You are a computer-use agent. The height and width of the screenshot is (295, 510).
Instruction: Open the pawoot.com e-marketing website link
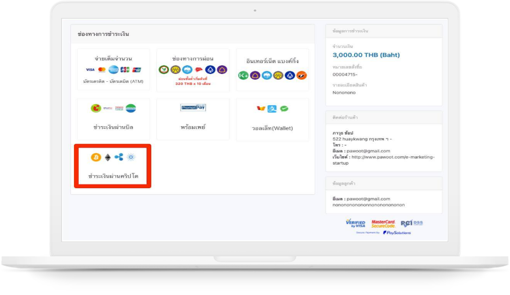(393, 157)
